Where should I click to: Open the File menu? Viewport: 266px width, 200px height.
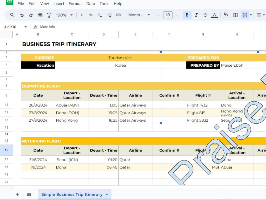21,3
